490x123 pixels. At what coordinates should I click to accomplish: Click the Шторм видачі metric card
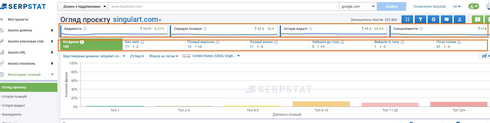point(333,31)
